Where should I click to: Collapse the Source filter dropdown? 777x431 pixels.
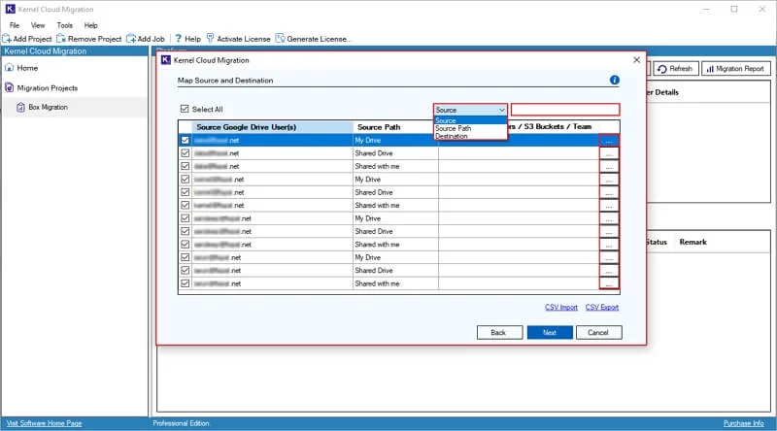tap(502, 110)
